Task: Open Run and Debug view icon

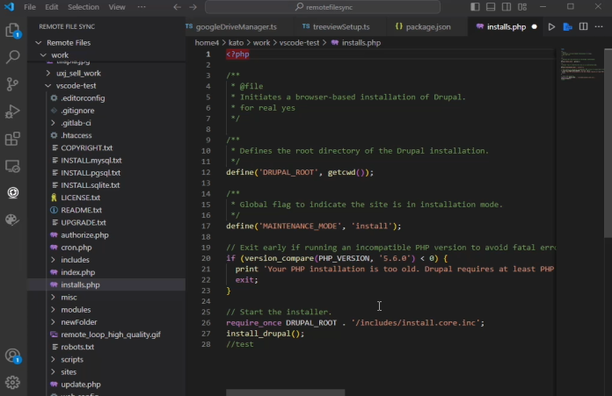Action: pos(12,112)
